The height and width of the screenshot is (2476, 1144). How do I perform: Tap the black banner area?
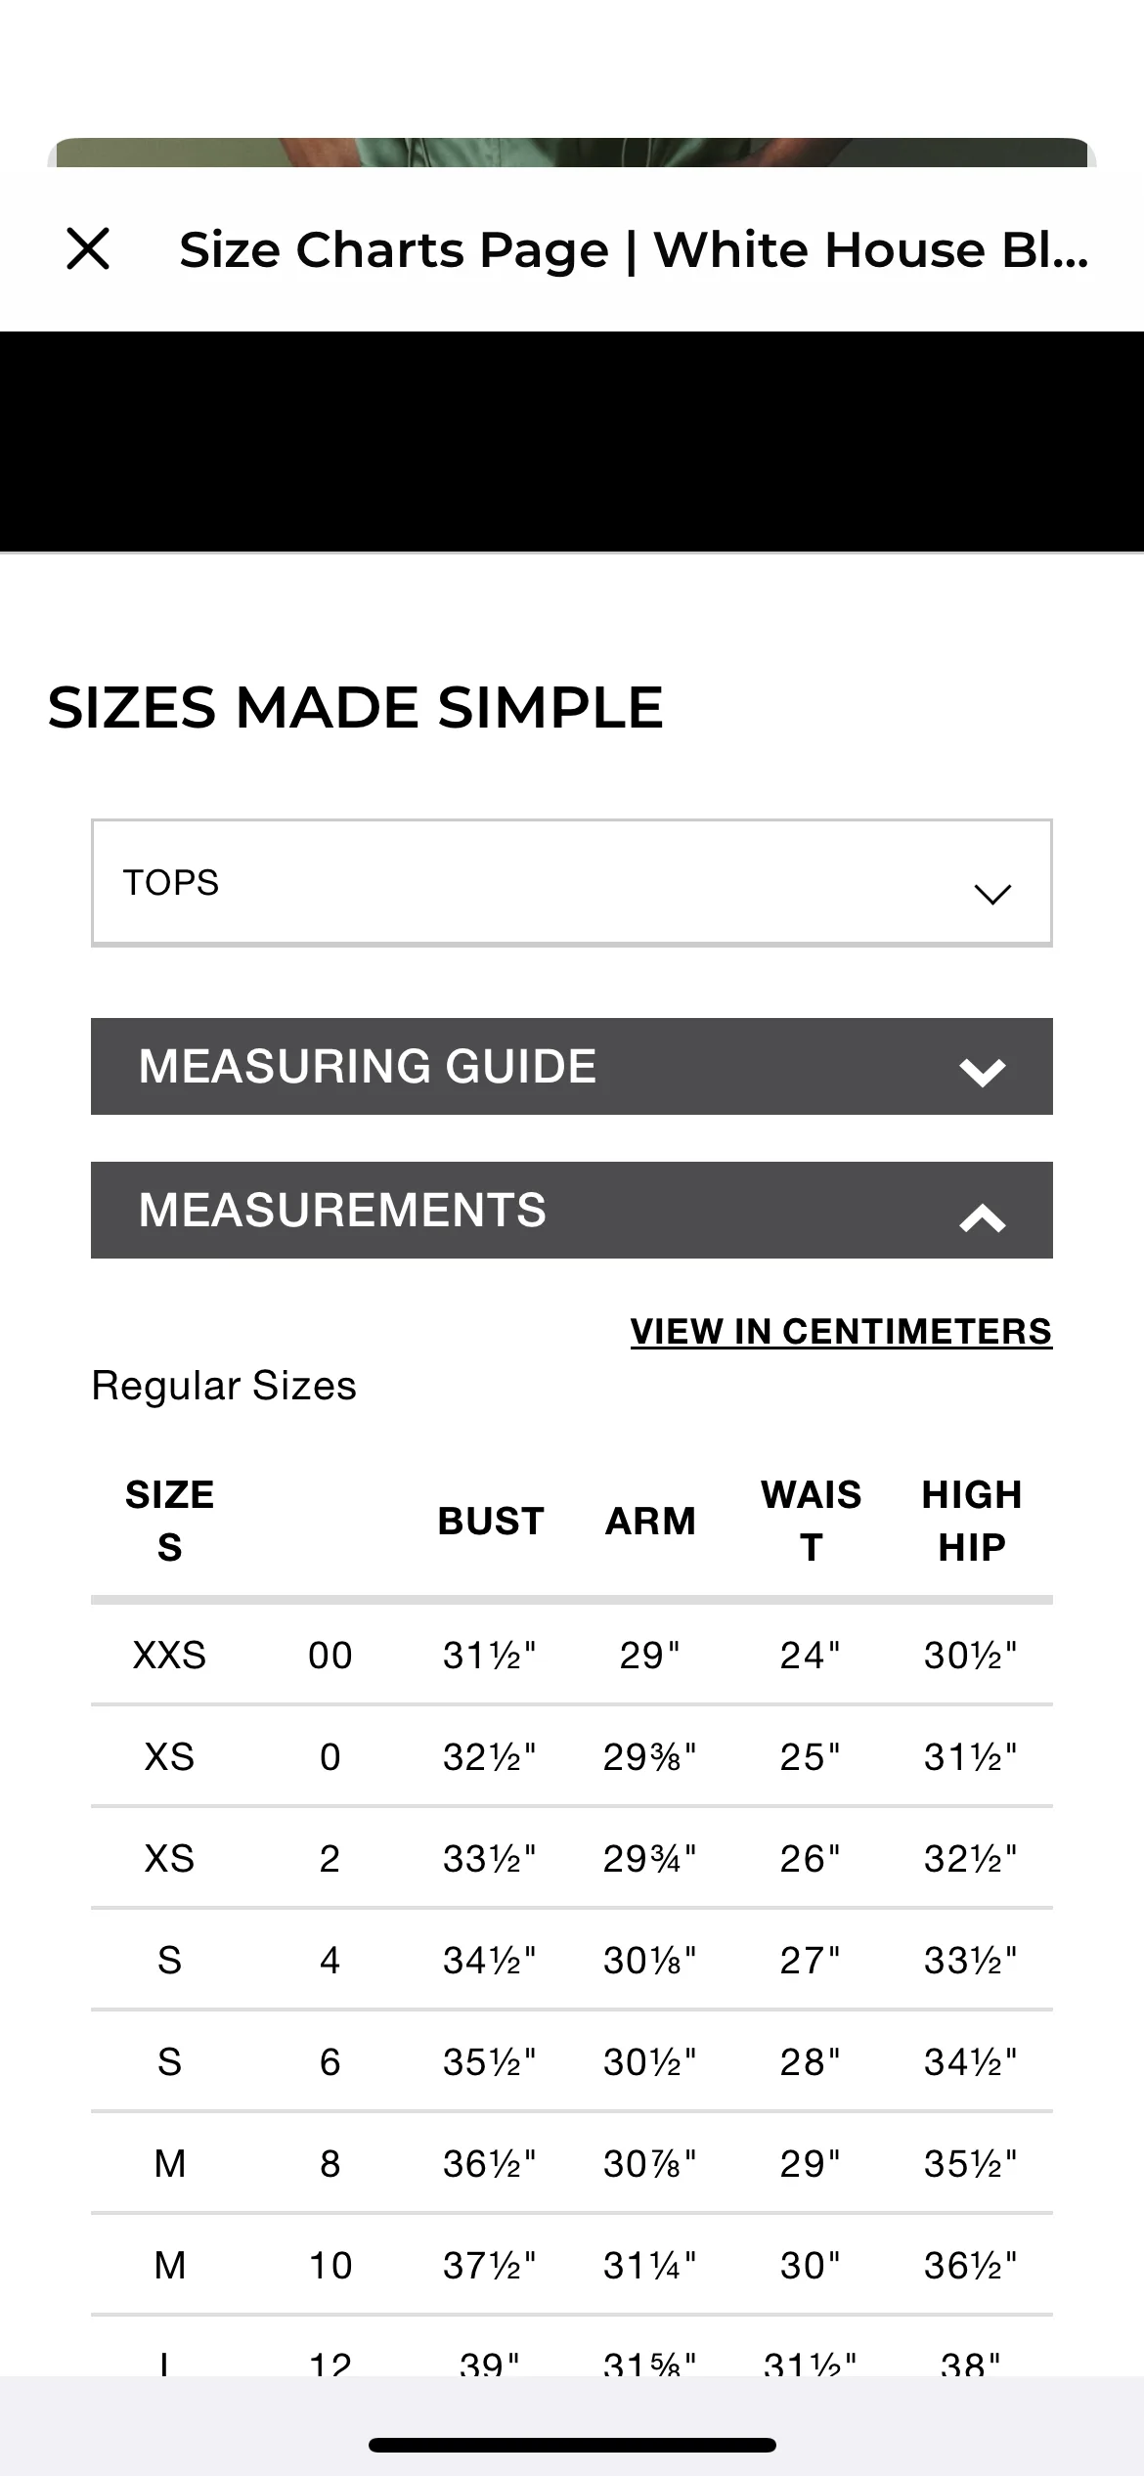(x=572, y=442)
